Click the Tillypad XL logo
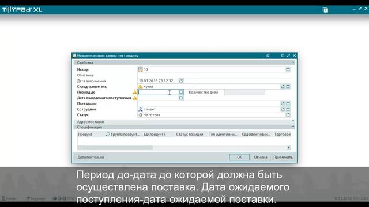 click(x=22, y=10)
